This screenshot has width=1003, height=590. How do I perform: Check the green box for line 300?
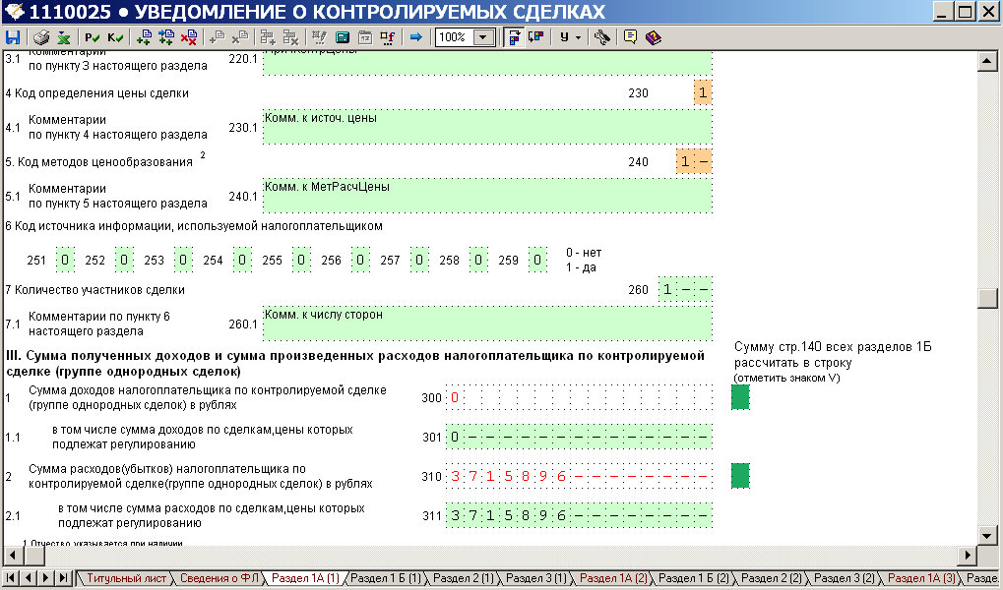click(x=740, y=397)
